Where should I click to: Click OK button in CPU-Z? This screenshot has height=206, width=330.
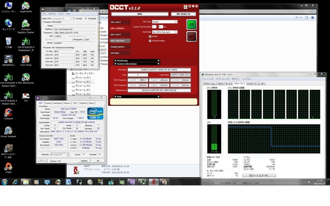coord(98,161)
